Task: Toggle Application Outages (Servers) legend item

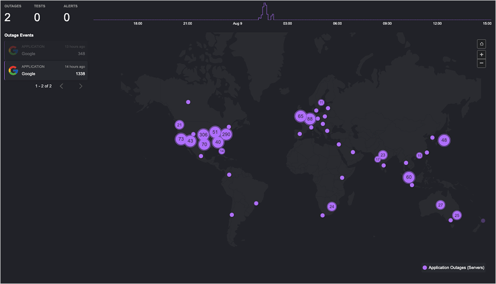Action: tap(453, 268)
